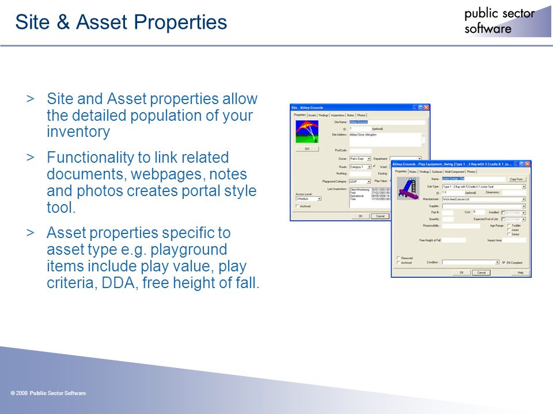This screenshot has width=553, height=414.
Task: Open the Manufacturer dropdown
Action: (x=484, y=200)
